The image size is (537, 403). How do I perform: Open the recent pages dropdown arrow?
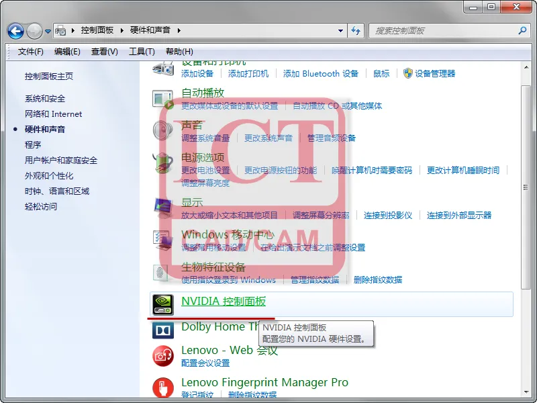pyautogui.click(x=48, y=31)
